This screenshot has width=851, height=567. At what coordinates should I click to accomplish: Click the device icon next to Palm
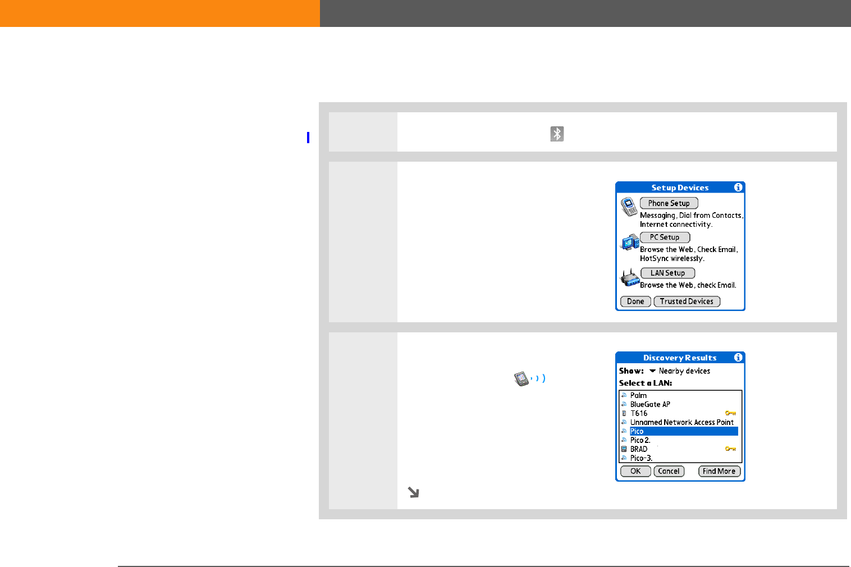click(624, 395)
